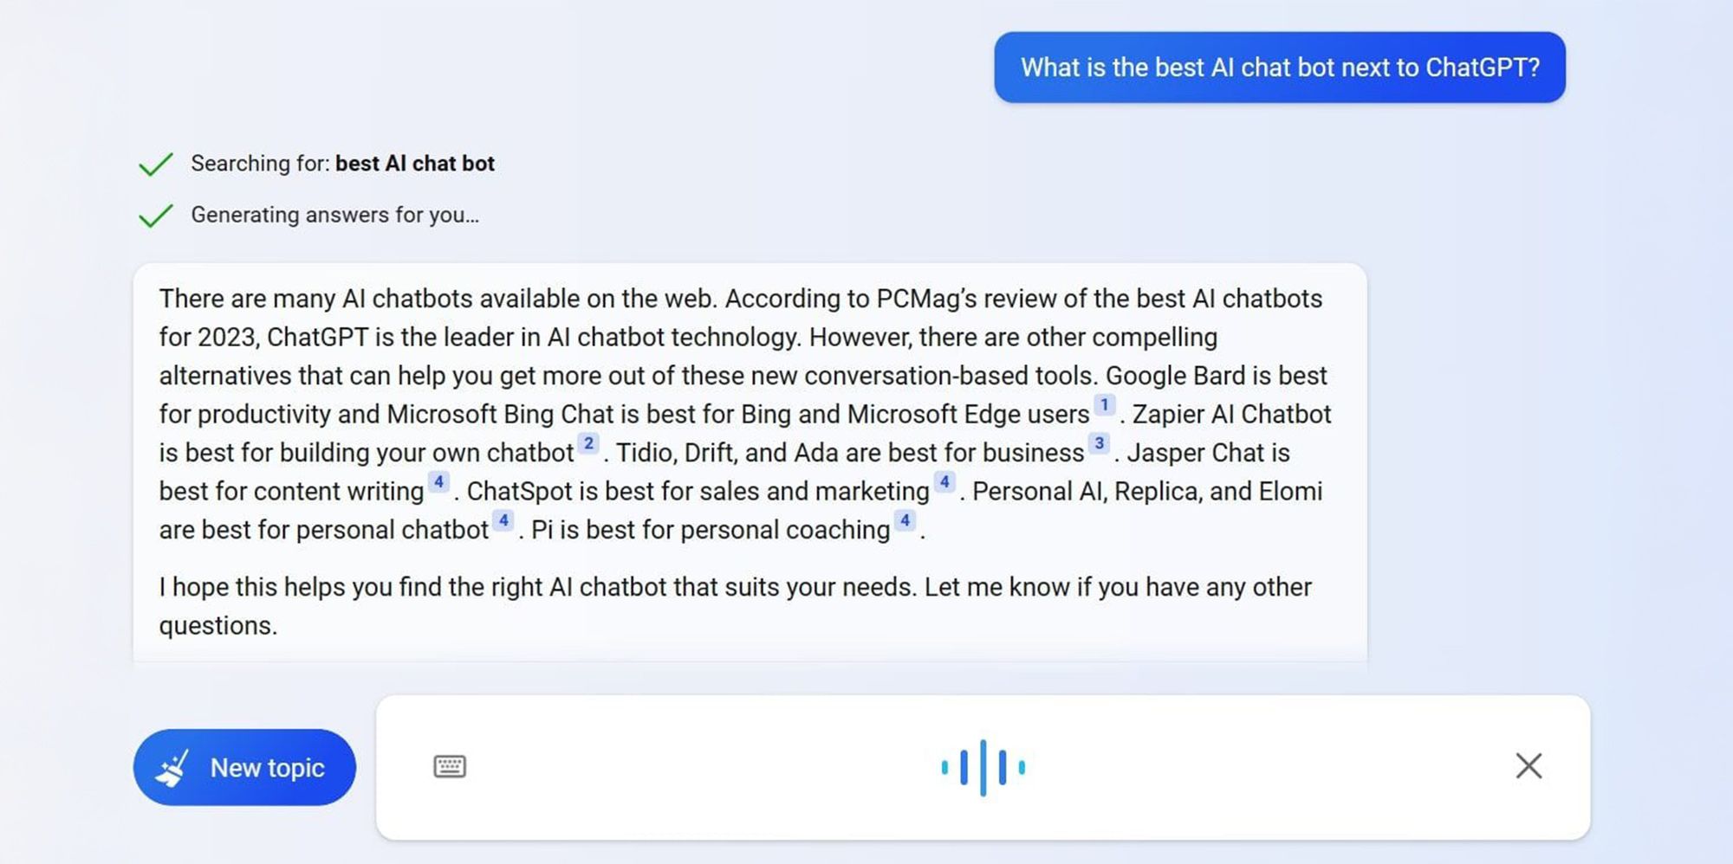Click the keyboard input icon
1733x864 pixels.
[x=449, y=766]
